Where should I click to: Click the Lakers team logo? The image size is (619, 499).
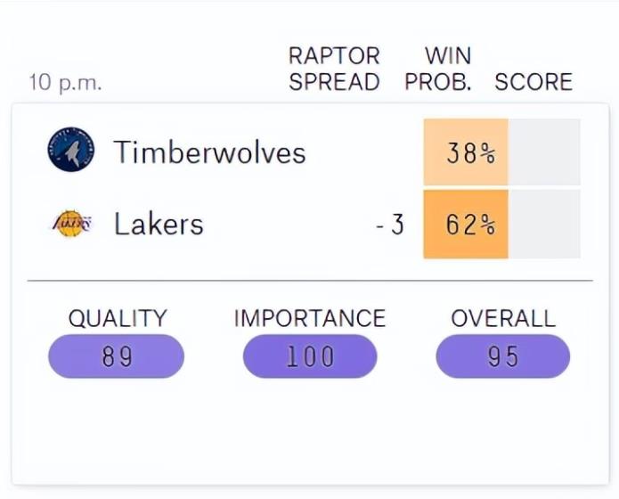pos(70,224)
